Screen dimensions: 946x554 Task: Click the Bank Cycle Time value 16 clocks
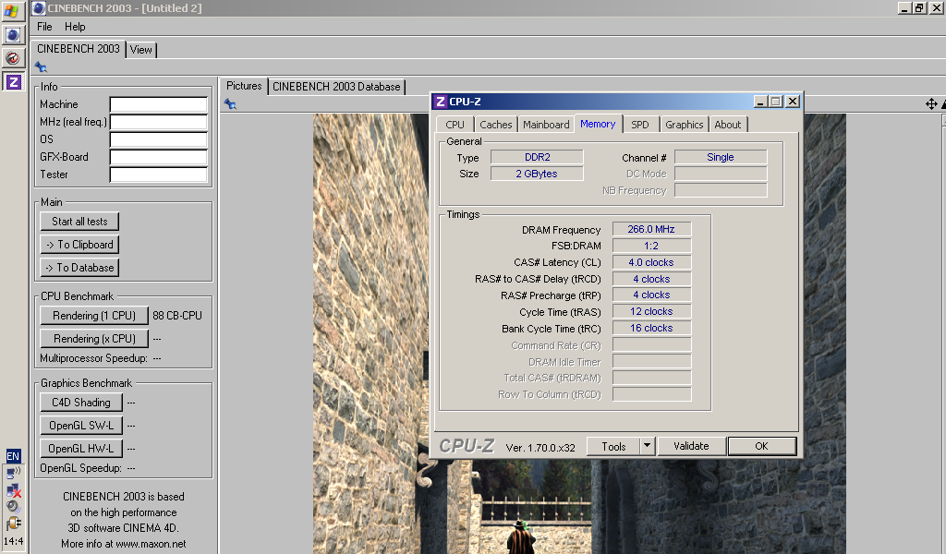651,328
